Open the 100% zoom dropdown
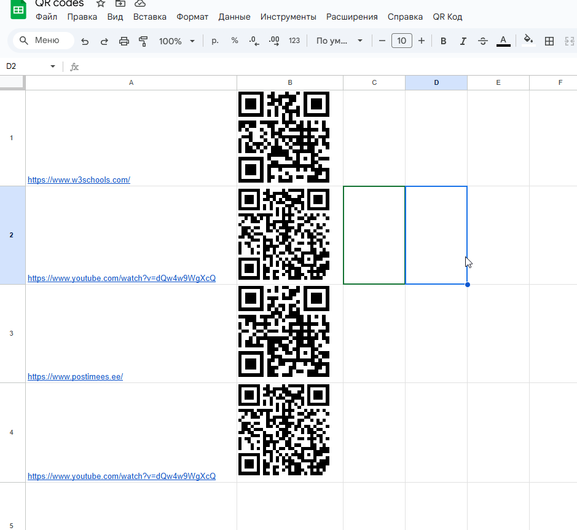 tap(176, 41)
